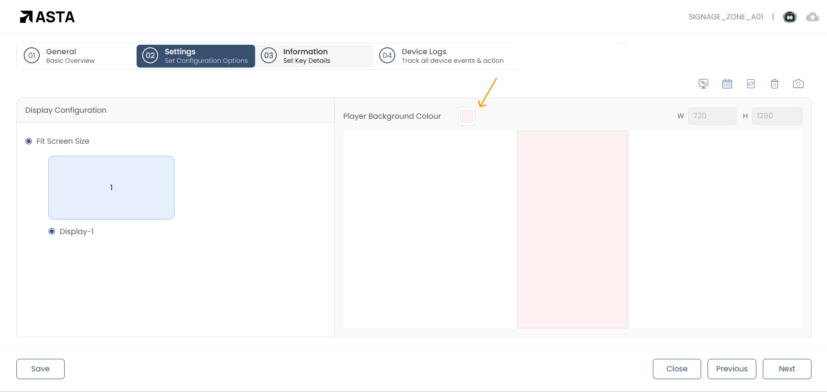Viewport: 827px width, 392px height.
Task: Click the cloud upload icon
Action: (x=812, y=17)
